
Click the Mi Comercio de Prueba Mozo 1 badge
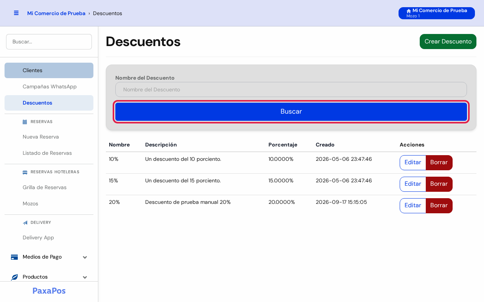click(437, 13)
